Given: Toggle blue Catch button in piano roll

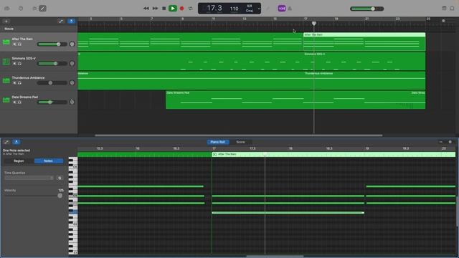Looking at the screenshot, I should (16, 142).
